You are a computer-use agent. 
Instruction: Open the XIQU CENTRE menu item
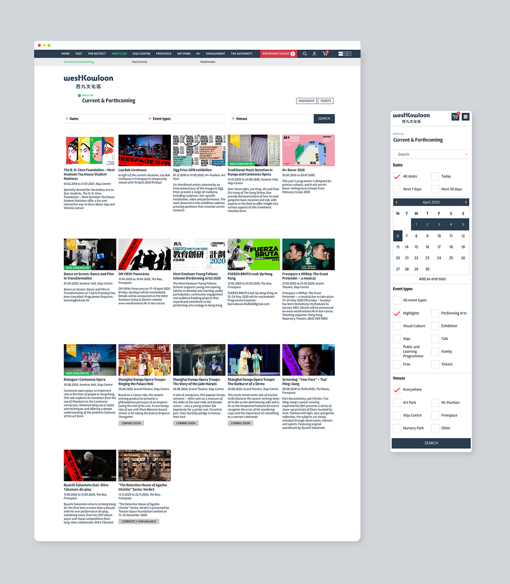(142, 54)
